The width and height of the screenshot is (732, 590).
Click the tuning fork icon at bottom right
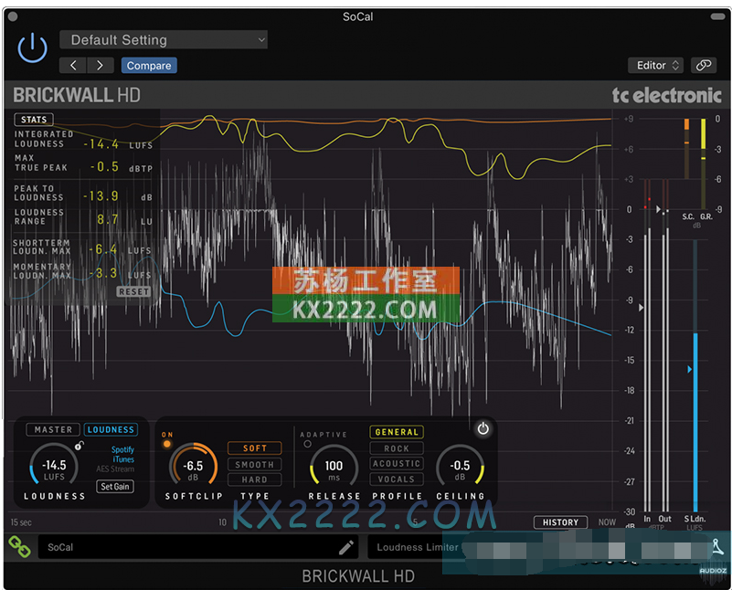click(x=717, y=547)
